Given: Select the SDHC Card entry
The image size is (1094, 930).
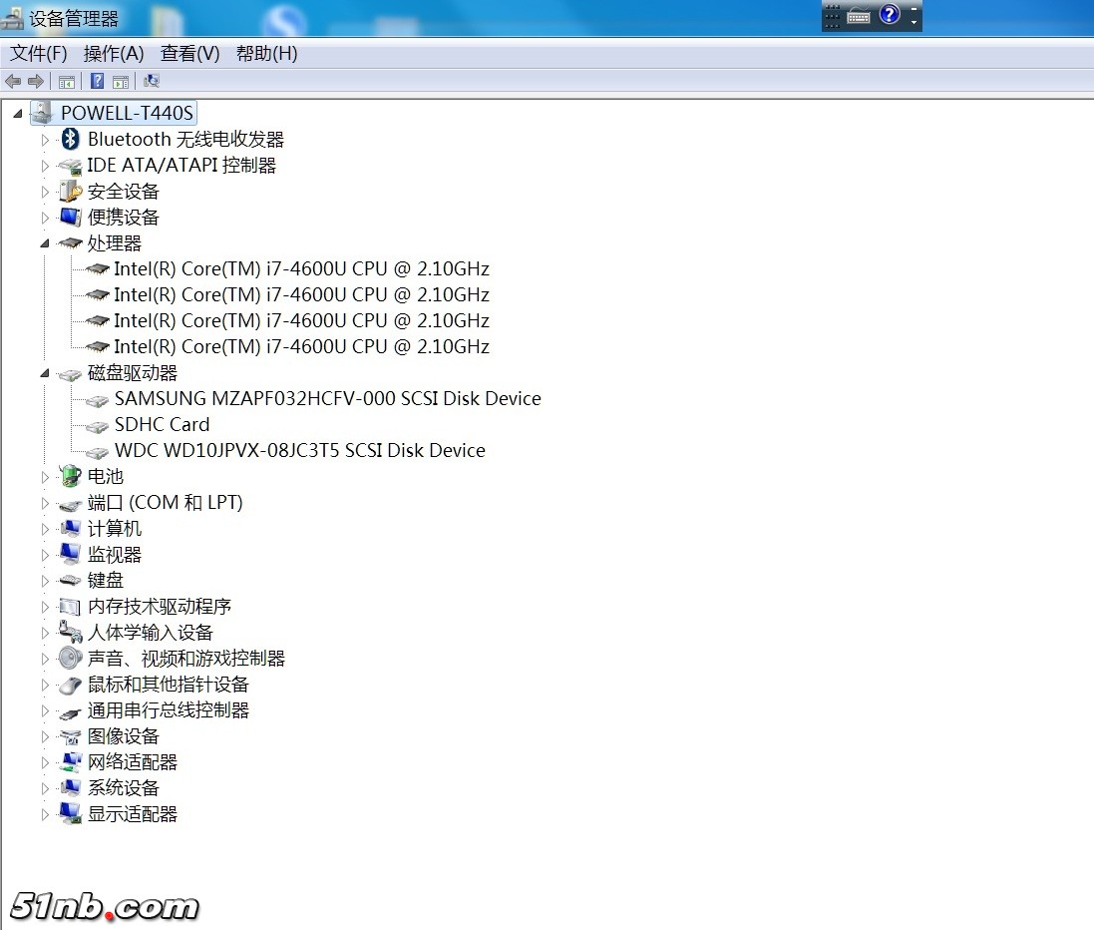Looking at the screenshot, I should (x=162, y=424).
